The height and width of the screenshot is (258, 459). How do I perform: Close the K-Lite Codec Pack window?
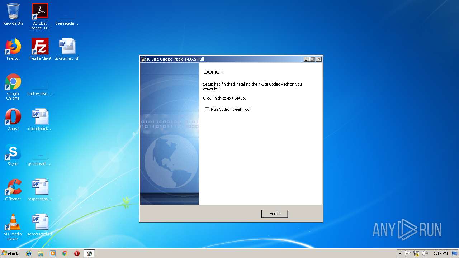(319, 59)
